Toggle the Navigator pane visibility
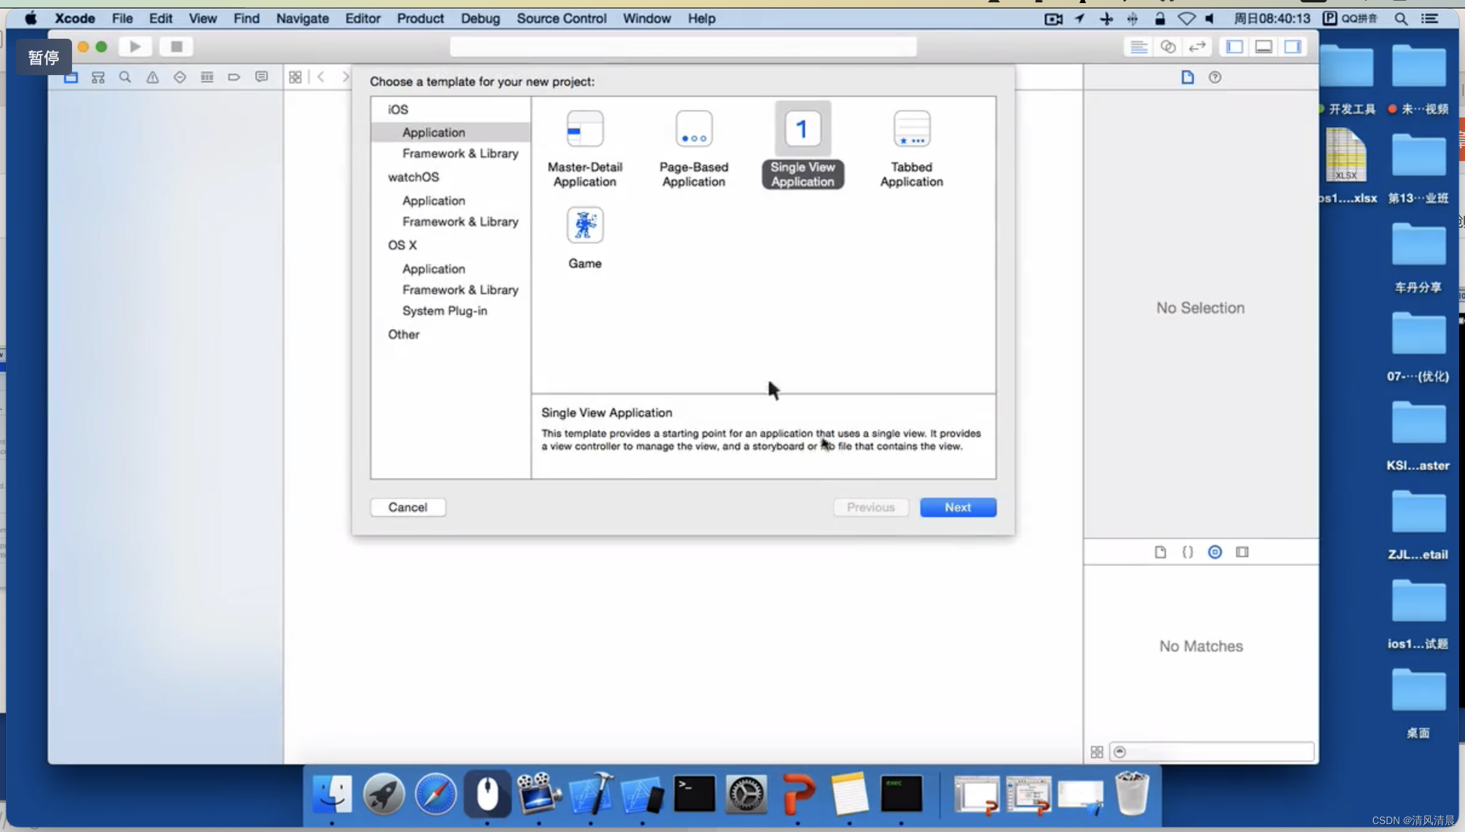1465x832 pixels. 1234,47
